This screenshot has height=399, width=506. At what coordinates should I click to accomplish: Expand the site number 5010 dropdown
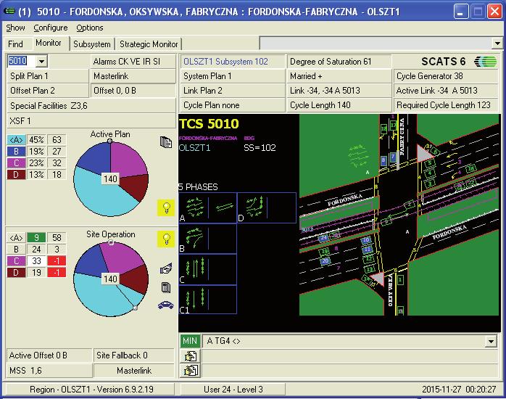point(41,61)
